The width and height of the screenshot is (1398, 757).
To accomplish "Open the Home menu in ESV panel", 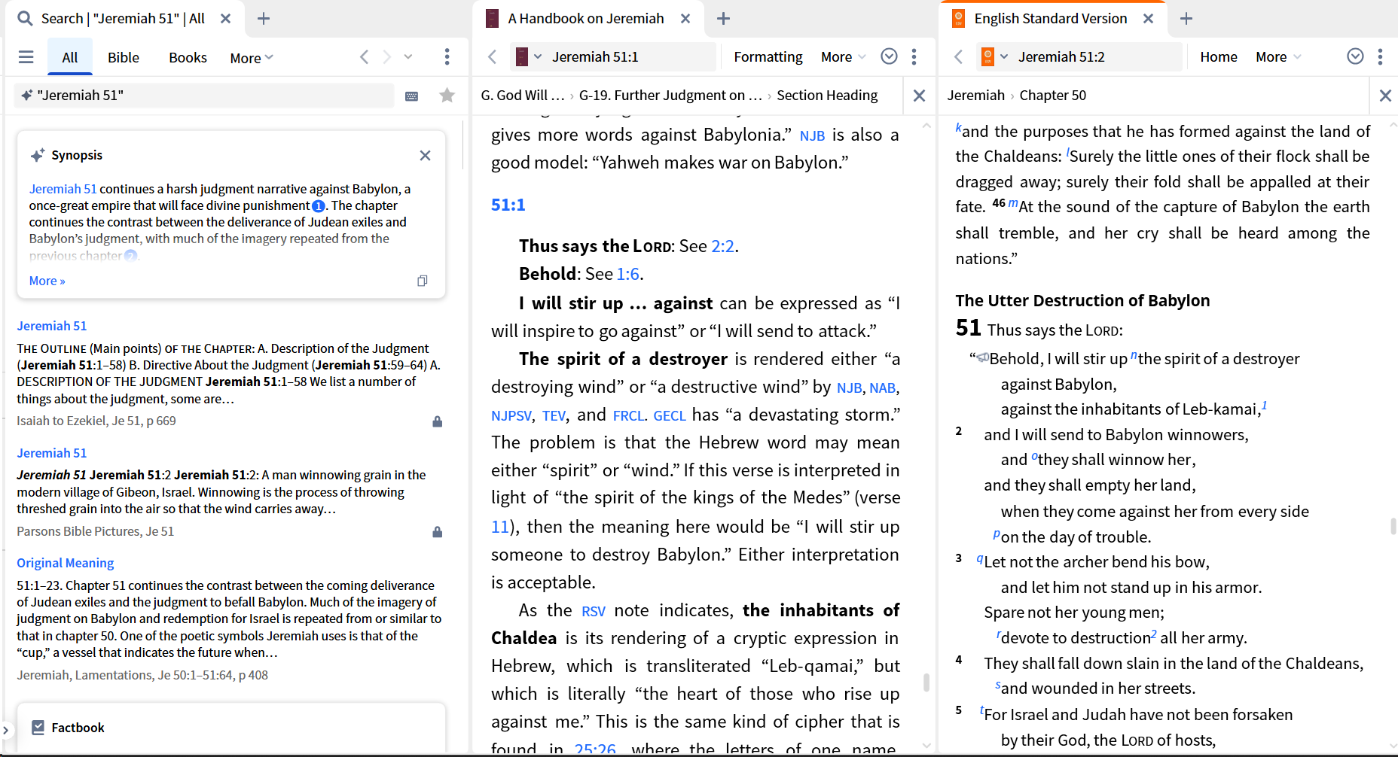I will (x=1219, y=57).
